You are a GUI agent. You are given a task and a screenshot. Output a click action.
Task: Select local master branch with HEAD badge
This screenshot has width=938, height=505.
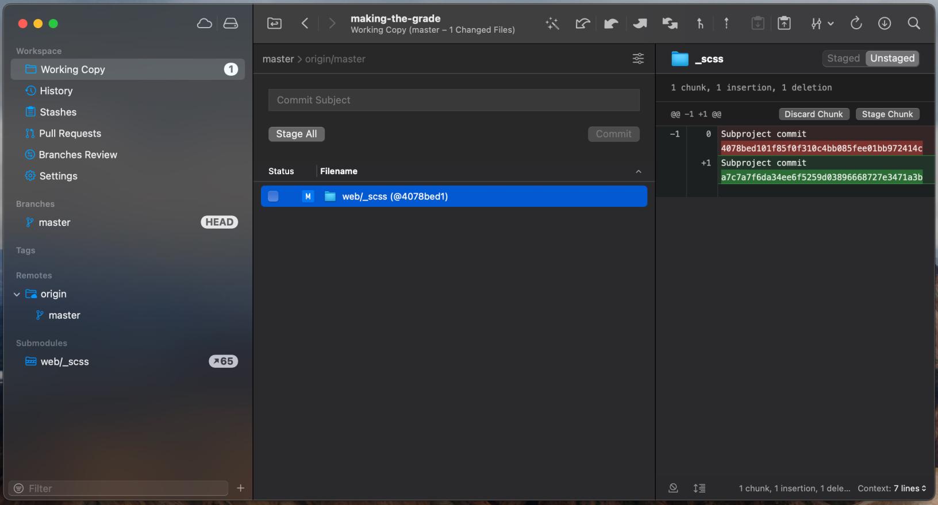point(128,222)
